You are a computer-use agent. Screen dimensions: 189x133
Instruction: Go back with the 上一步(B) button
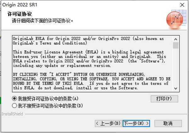[x=108, y=123]
